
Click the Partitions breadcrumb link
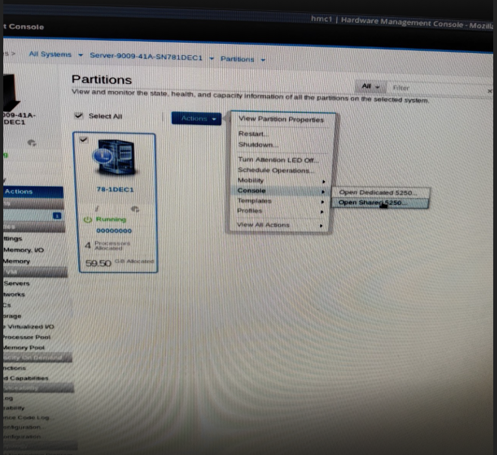tap(237, 59)
